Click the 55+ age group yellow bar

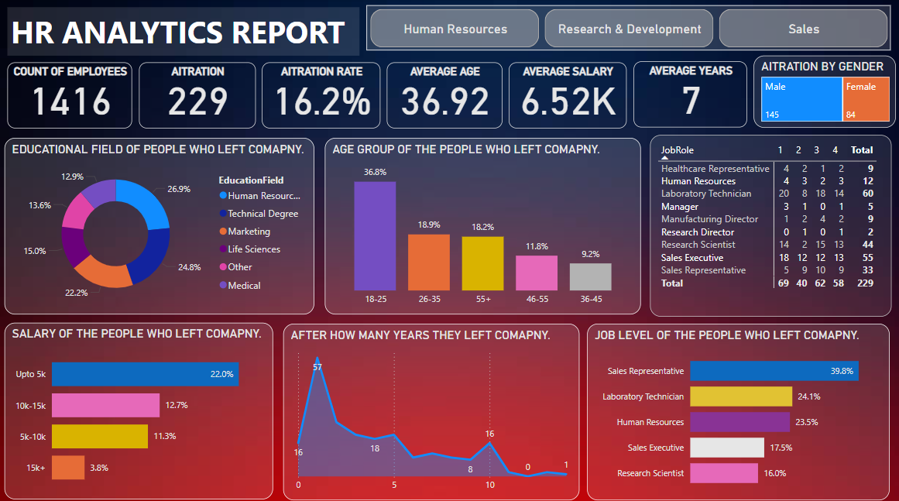(482, 263)
